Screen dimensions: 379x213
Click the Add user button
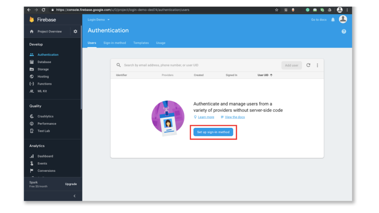291,65
